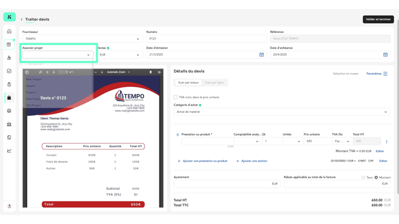The image size is (399, 224).
Task: Choose Test Project from project list
Action: [33, 105]
